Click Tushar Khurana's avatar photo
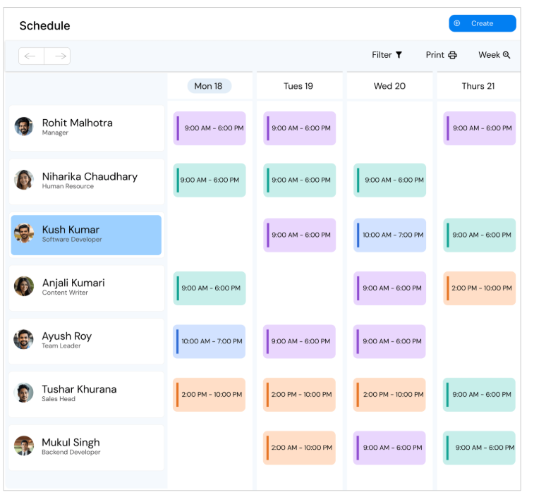The height and width of the screenshot is (497, 534). point(24,393)
